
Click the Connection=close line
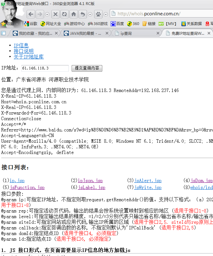pyautogui.click(x=21, y=119)
